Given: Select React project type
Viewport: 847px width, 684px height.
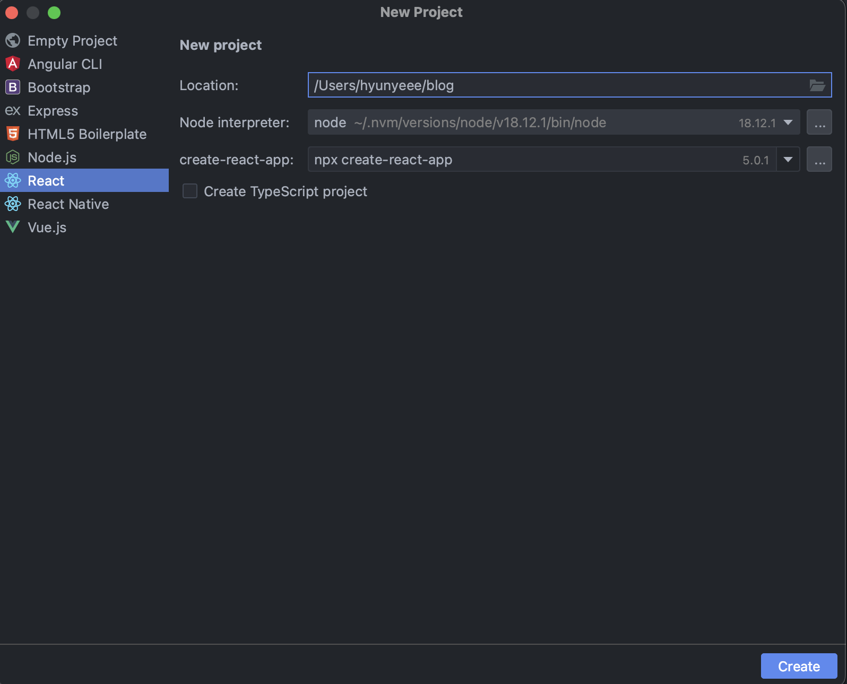Looking at the screenshot, I should (84, 180).
